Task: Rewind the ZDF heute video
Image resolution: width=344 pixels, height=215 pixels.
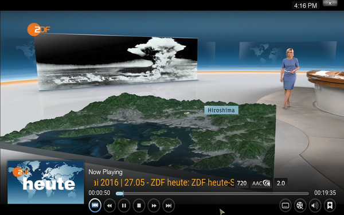Action: click(x=110, y=206)
